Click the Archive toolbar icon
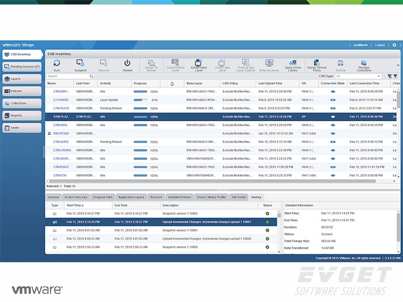The width and height of the screenshot is (403, 302). (341, 63)
